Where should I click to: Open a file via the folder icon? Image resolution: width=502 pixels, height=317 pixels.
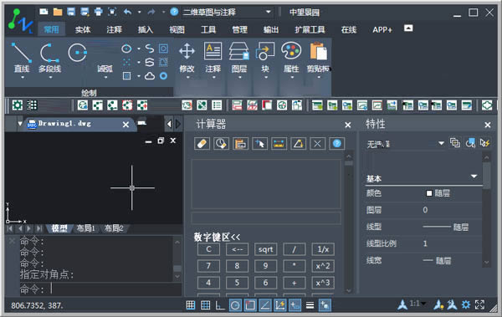[58, 13]
